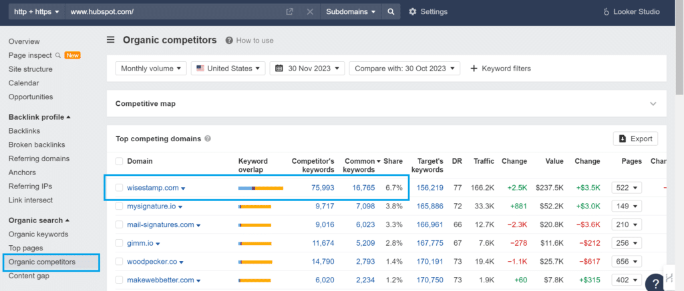Open the mysignature.io domain link

pyautogui.click(x=152, y=206)
